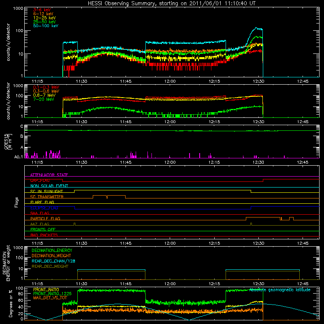Click the DECIMATION_ENERGY legend label

click(52, 250)
